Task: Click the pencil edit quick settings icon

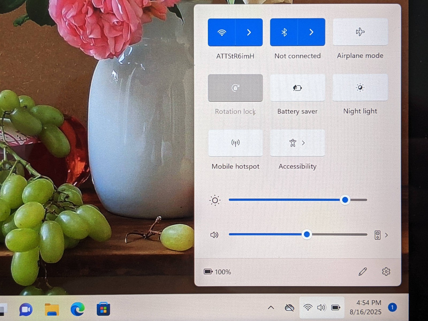Action: pos(362,272)
